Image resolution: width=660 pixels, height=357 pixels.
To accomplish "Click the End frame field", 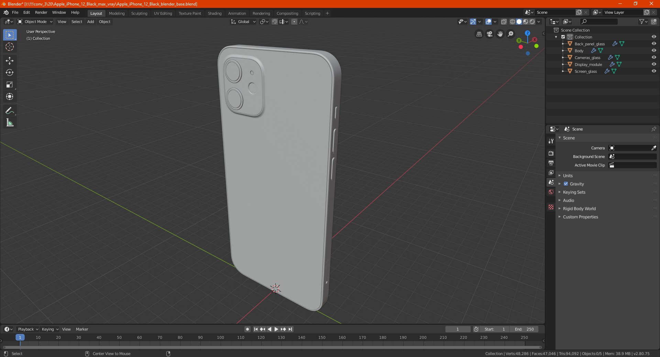I will pos(524,329).
